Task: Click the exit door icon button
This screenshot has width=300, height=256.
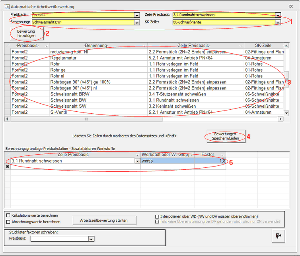Action: (278, 236)
